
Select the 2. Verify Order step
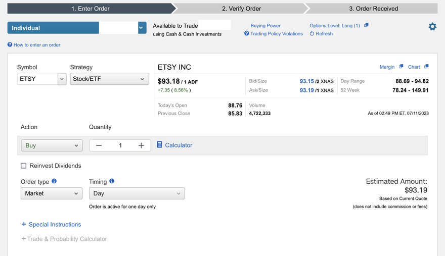[x=241, y=9]
